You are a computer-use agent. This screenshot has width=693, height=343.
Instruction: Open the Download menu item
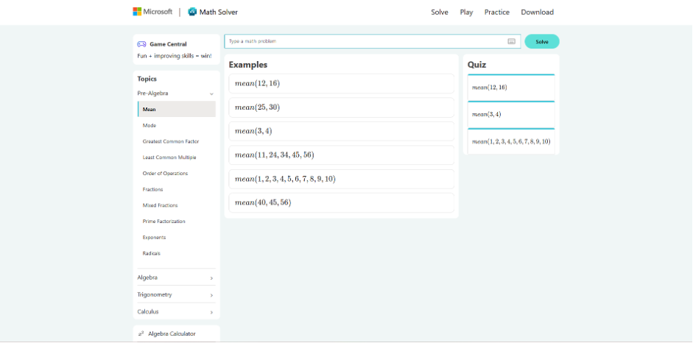pyautogui.click(x=537, y=13)
